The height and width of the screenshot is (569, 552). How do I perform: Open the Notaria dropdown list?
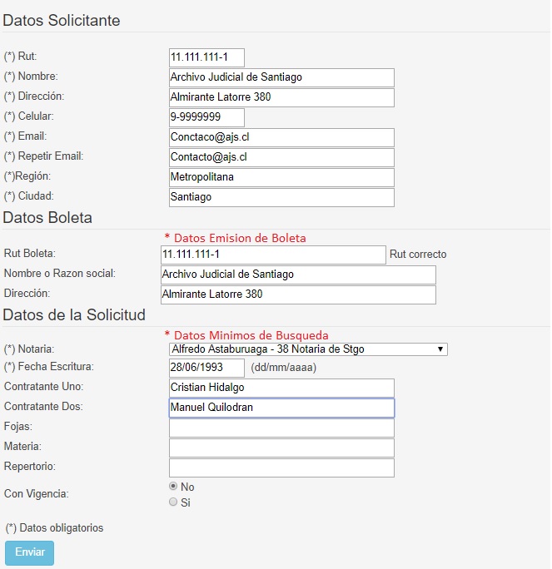tap(308, 349)
